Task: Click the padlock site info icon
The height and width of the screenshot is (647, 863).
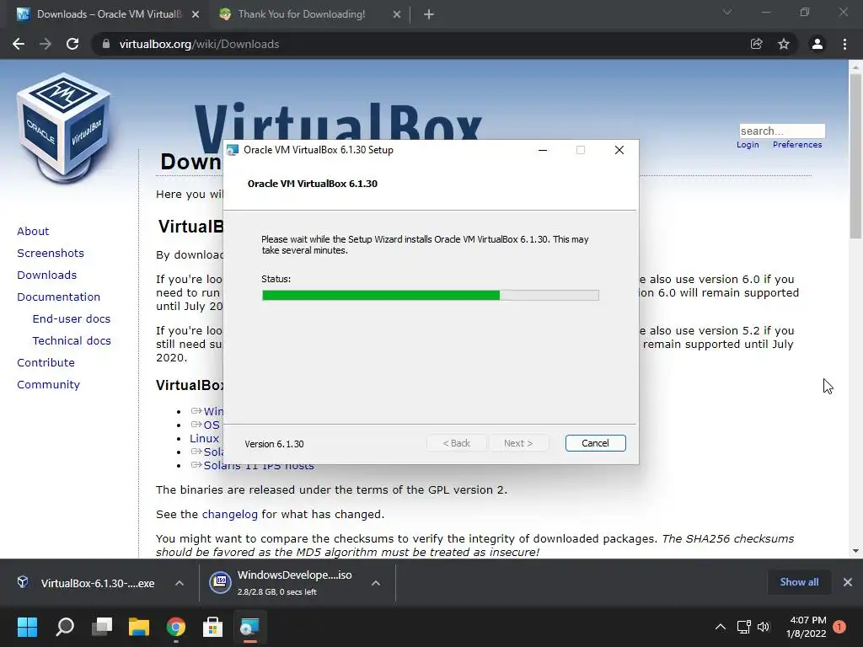Action: point(106,44)
